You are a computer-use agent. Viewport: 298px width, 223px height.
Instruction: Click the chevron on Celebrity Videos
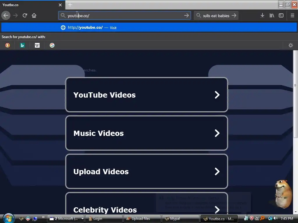[x=217, y=210]
